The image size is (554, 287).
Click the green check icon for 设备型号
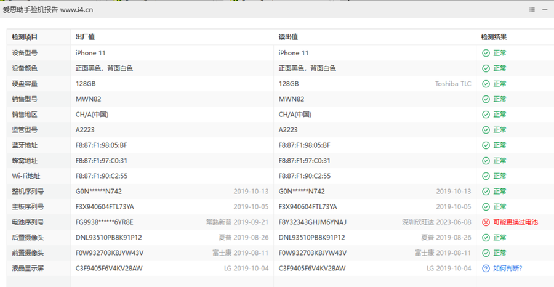pos(486,53)
